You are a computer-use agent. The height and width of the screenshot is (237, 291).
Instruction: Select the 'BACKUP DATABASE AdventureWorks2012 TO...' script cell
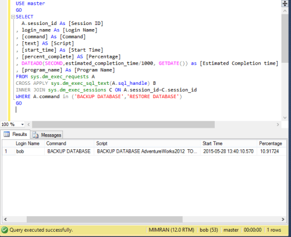point(147,151)
